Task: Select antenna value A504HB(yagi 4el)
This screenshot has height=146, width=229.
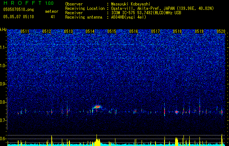Action: [129, 17]
